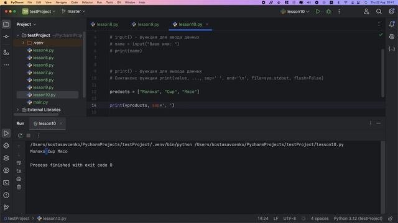
Task: Click the green inspections checkmark widget
Action: 381,35
